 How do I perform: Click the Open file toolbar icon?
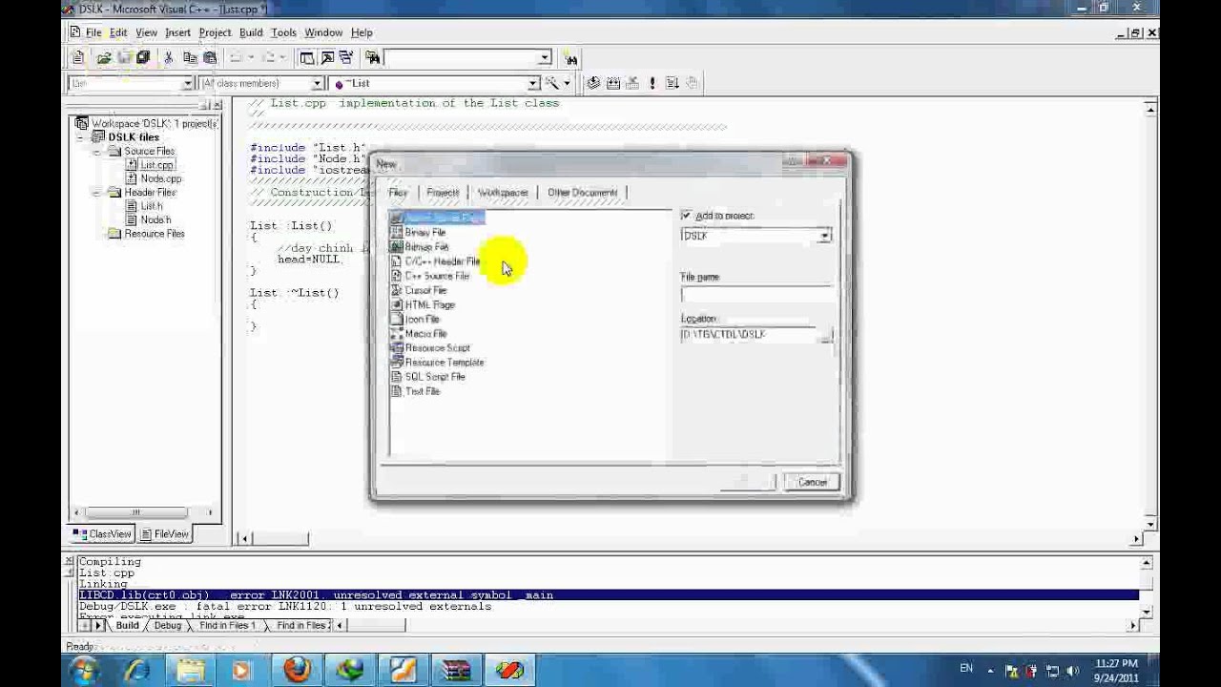pyautogui.click(x=103, y=58)
